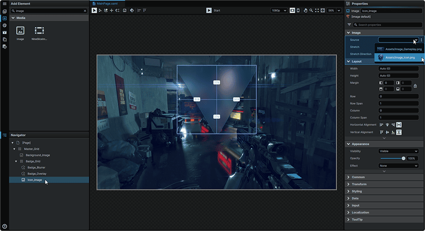Image resolution: width=425 pixels, height=231 pixels.
Task: Click the fit to screen icon
Action: (317, 10)
